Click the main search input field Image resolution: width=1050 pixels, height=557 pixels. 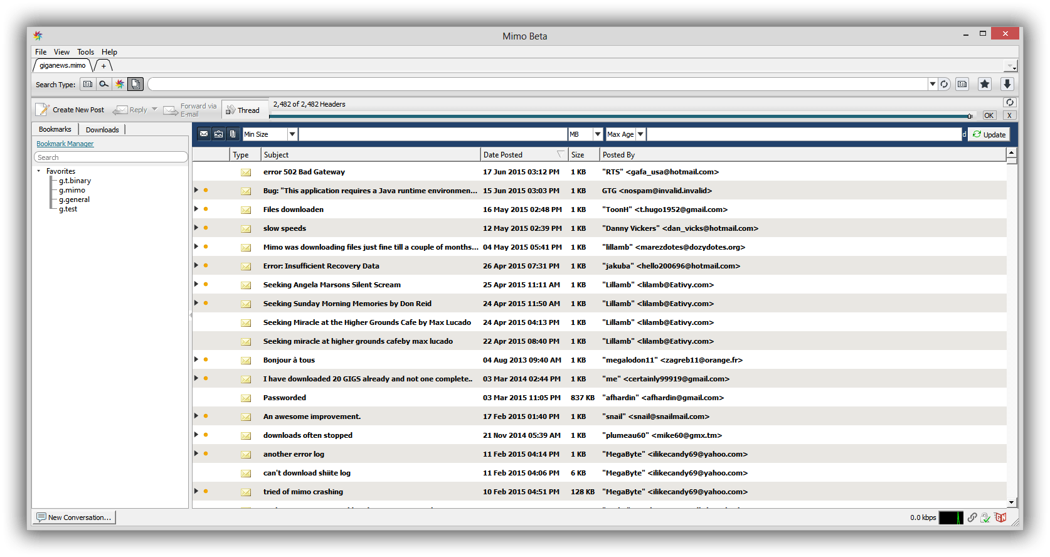pos(538,84)
